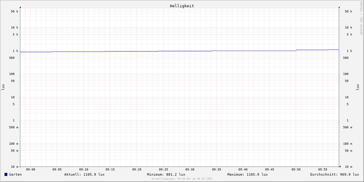Select the Garten legend label
The width and height of the screenshot is (364, 182).
(x=15, y=174)
